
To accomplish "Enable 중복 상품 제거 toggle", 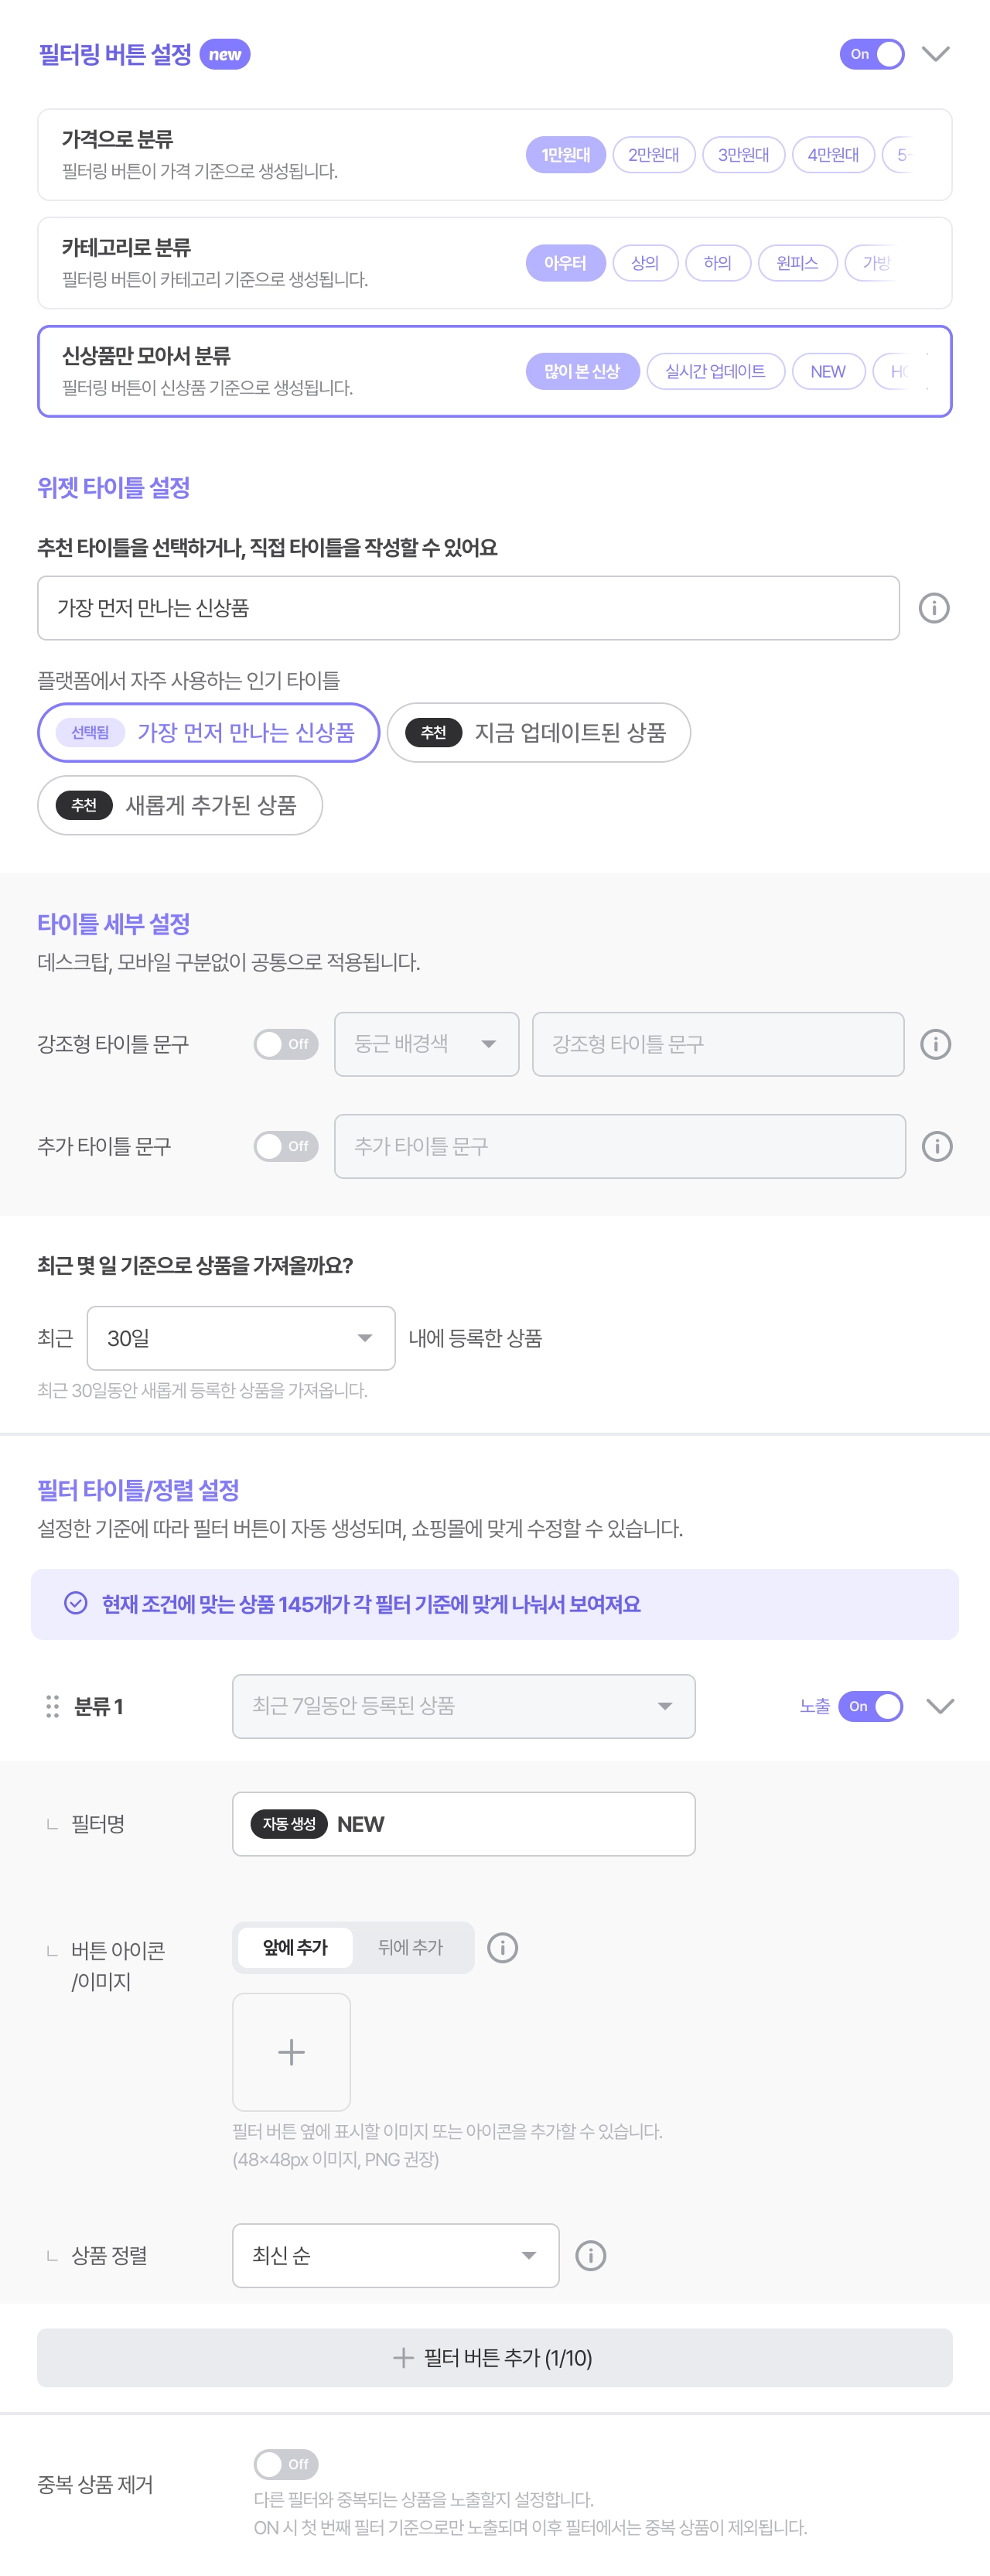I will [285, 2463].
